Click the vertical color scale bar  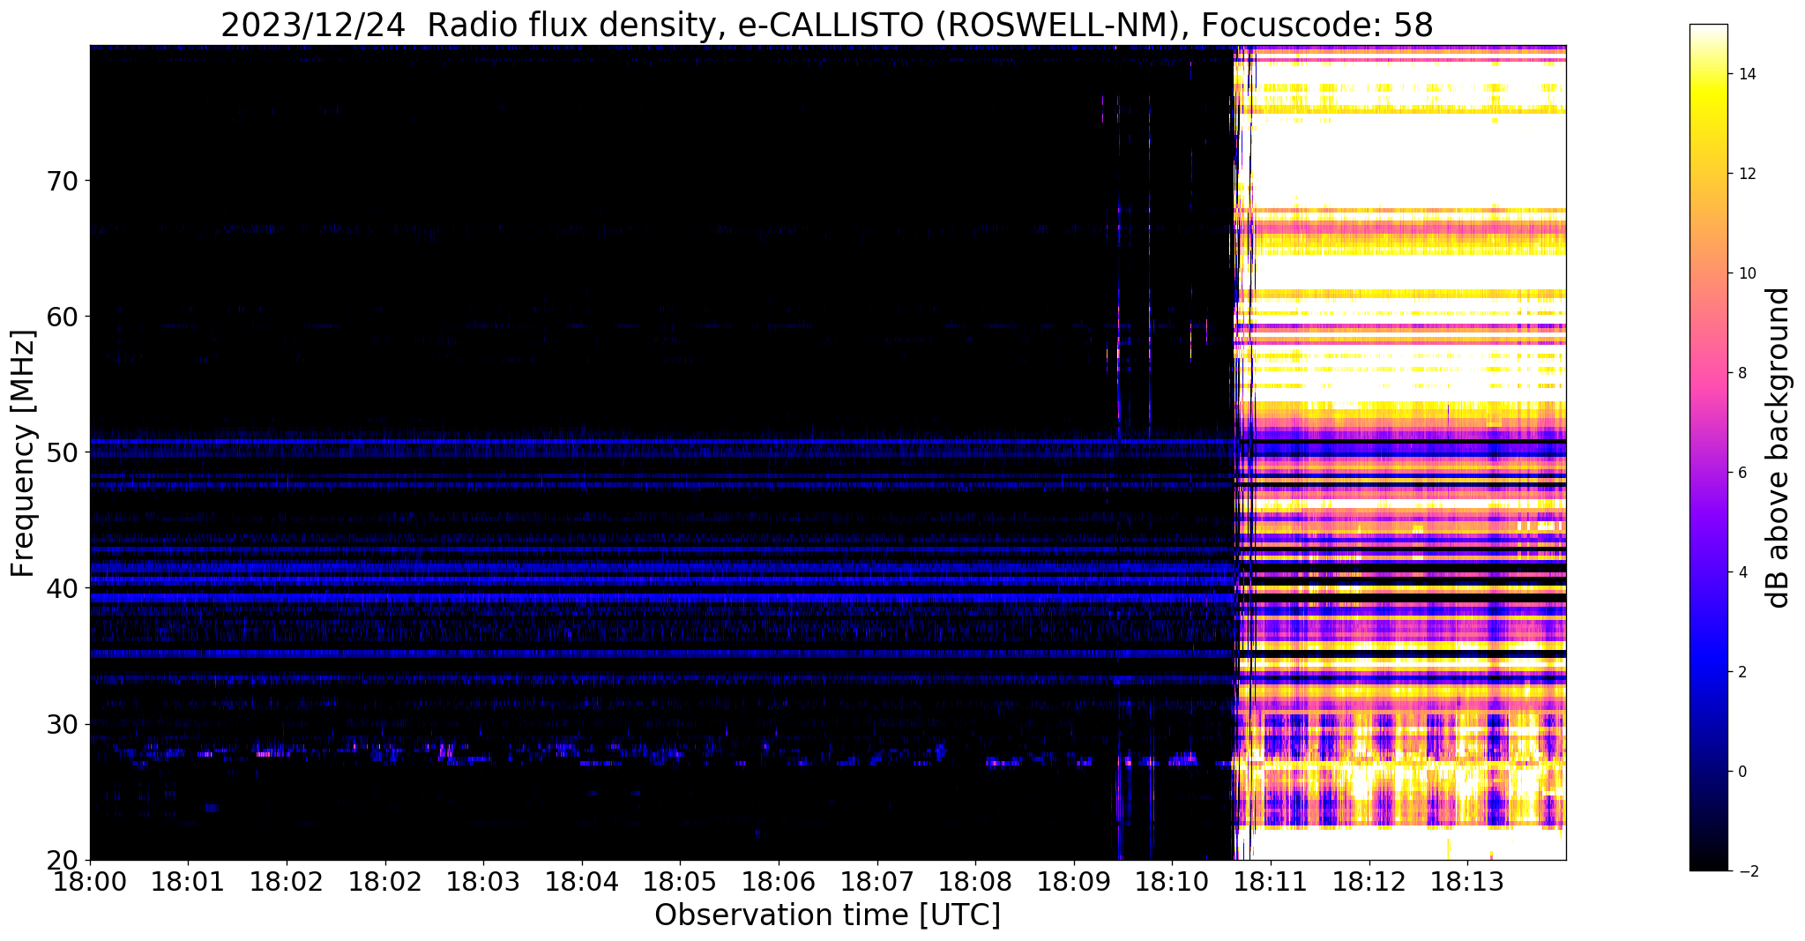tap(1708, 447)
